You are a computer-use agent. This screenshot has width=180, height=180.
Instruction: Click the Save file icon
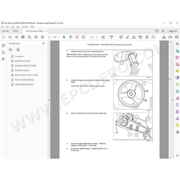[4, 37]
